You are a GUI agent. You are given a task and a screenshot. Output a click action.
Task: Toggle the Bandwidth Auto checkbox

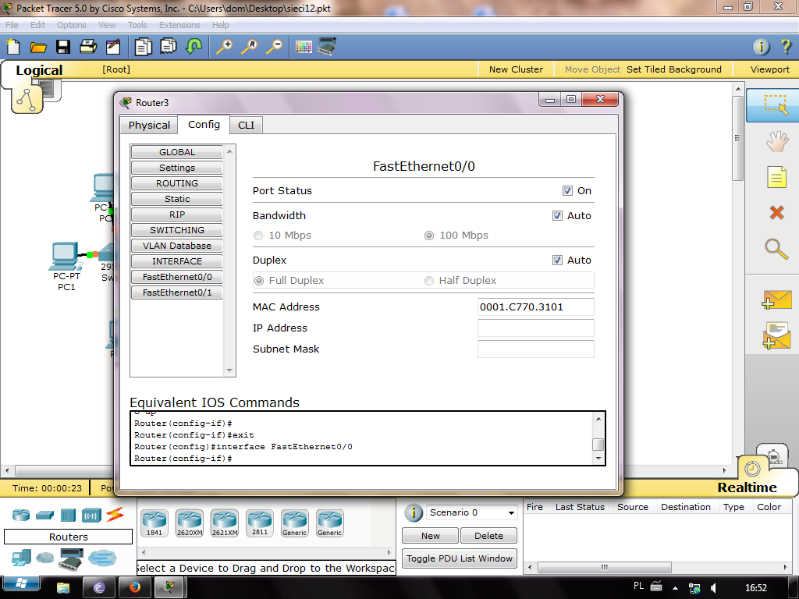click(x=557, y=215)
